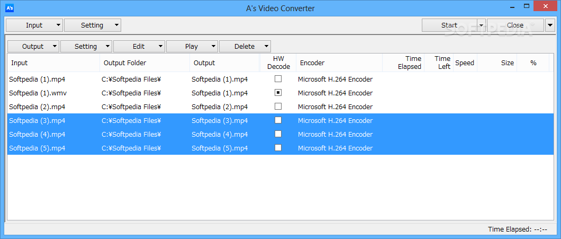The image size is (561, 239).
Task: Select input file Softpedia (3).mp4
Action: pyautogui.click(x=37, y=121)
